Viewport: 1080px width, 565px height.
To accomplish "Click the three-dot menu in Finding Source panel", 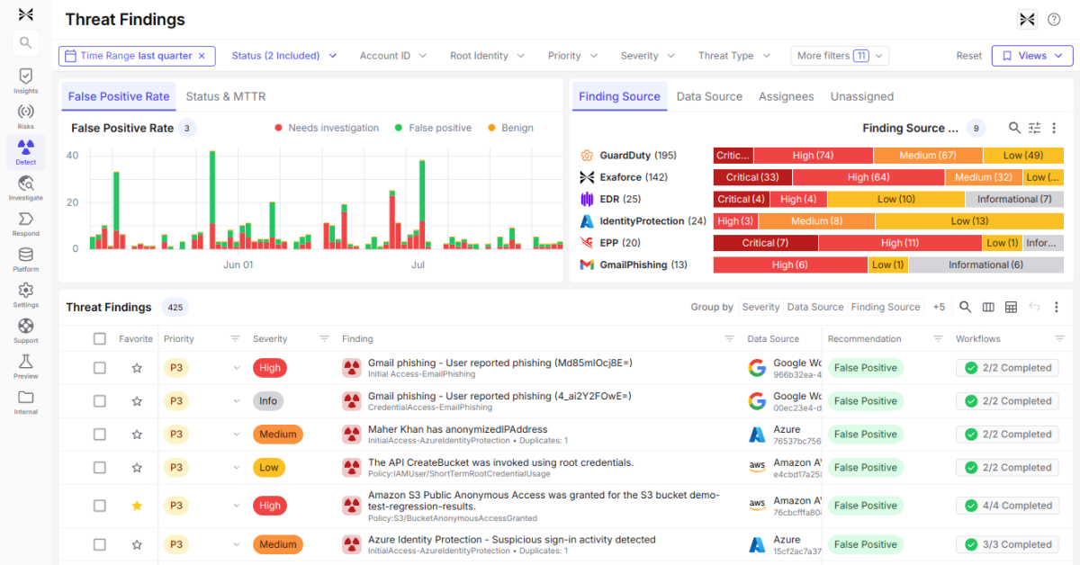I will 1055,128.
